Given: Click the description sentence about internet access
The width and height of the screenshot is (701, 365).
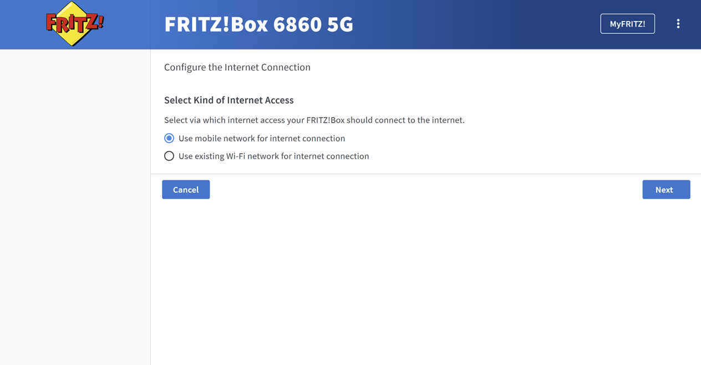Looking at the screenshot, I should (x=314, y=120).
